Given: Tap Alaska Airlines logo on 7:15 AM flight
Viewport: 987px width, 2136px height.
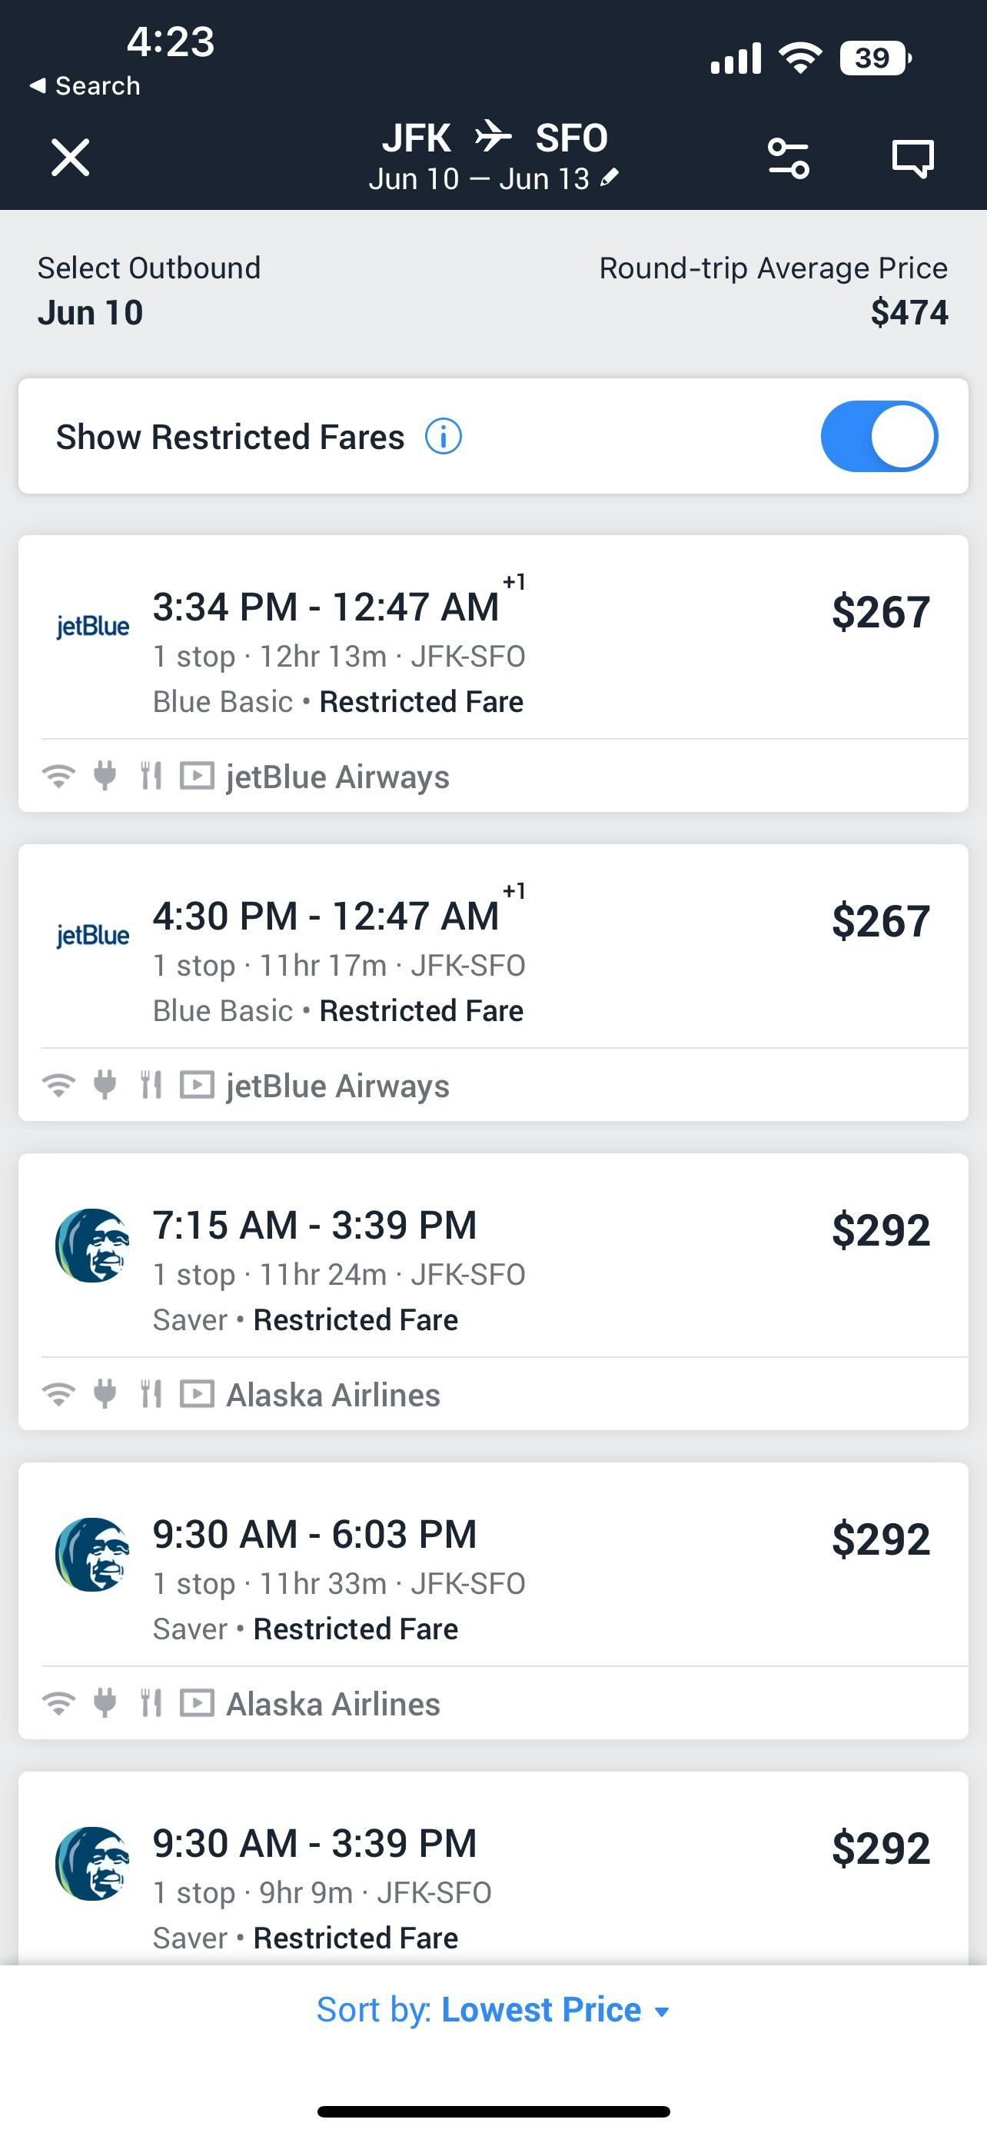Looking at the screenshot, I should (92, 1245).
